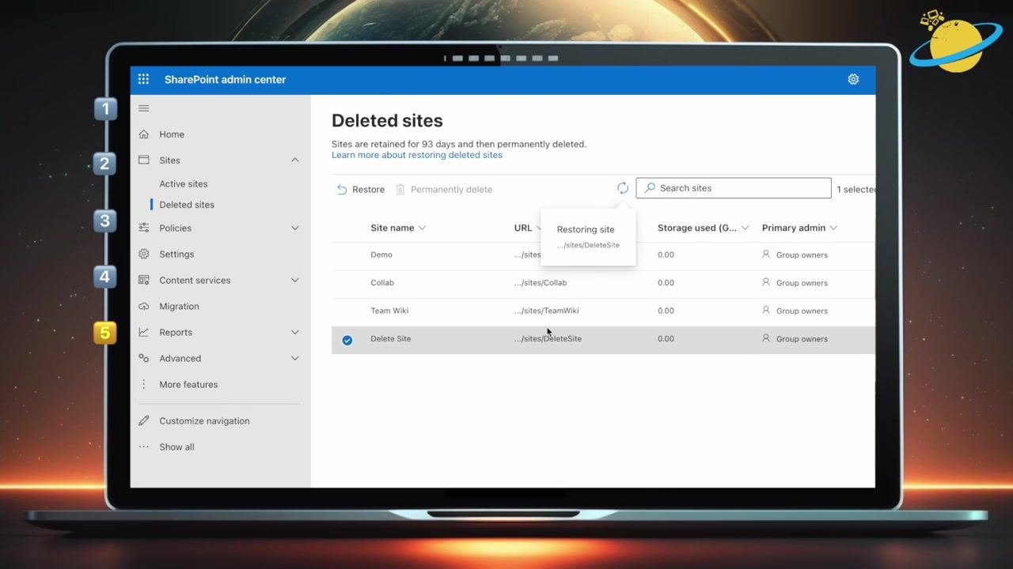
Task: Click Group owners in the Demo row
Action: 802,255
